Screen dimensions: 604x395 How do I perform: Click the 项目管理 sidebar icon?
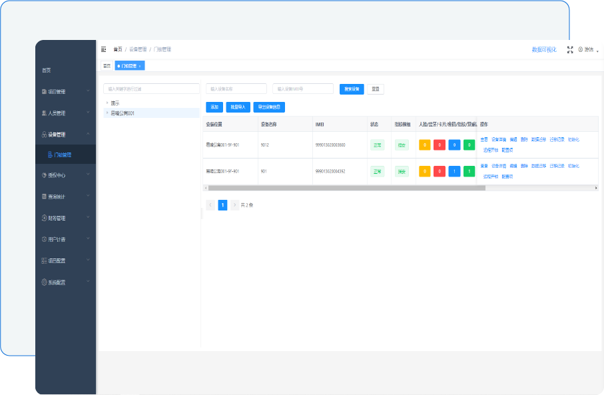pyautogui.click(x=45, y=92)
